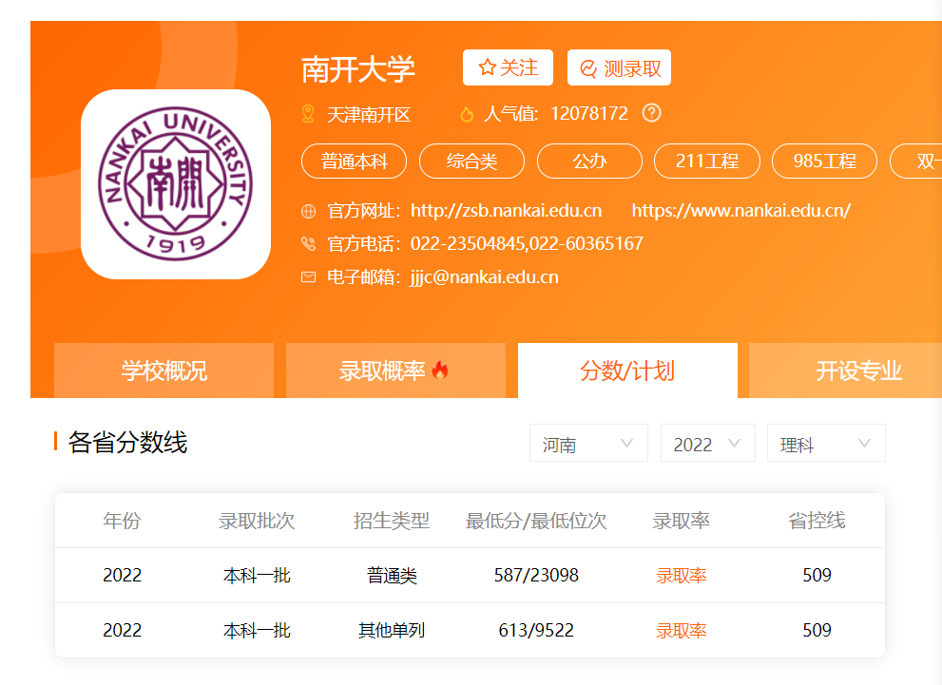Click 509 in the 普通类 row
The width and height of the screenshot is (942, 685).
point(817,575)
